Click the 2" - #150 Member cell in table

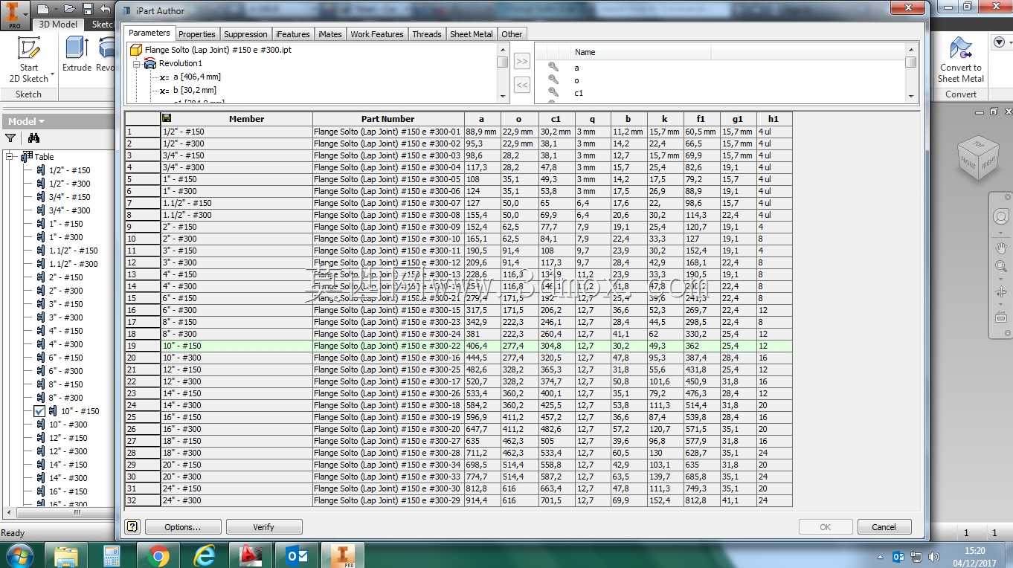237,227
